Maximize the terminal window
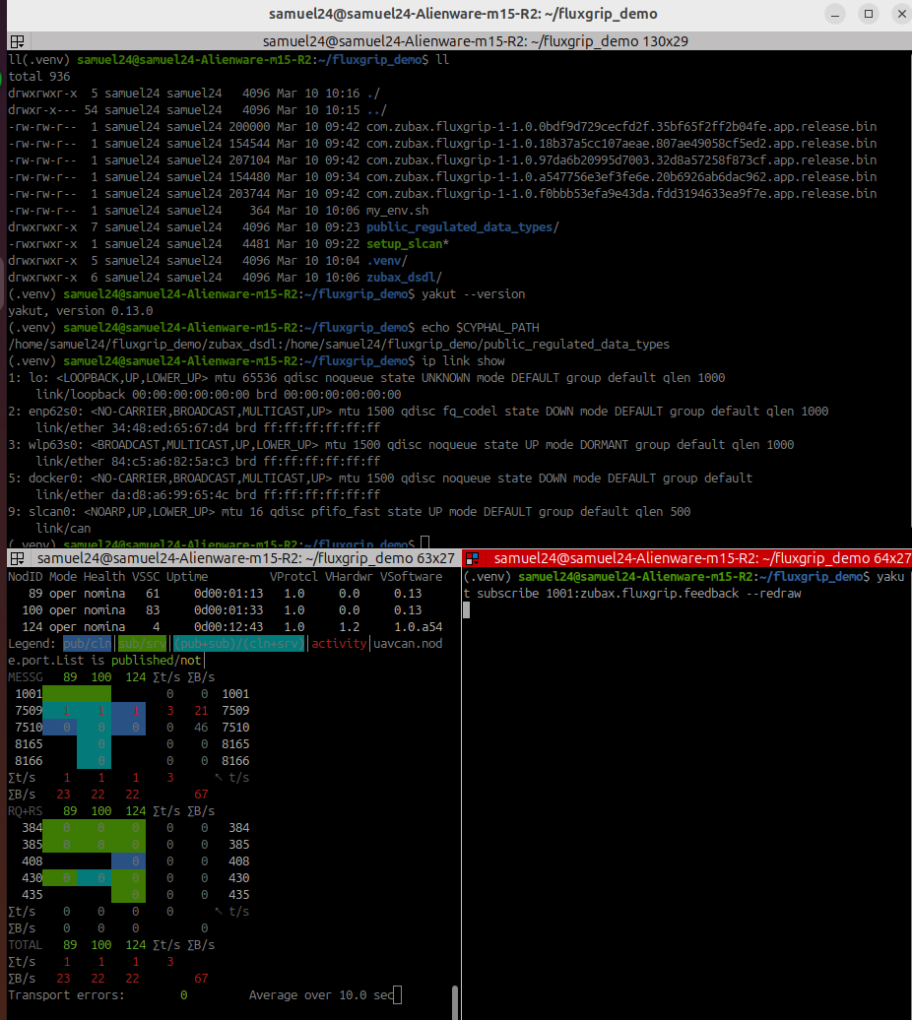The image size is (912, 1020). (x=869, y=14)
